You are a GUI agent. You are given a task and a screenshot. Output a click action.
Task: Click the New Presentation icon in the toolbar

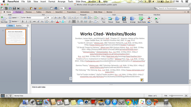tap(2, 8)
